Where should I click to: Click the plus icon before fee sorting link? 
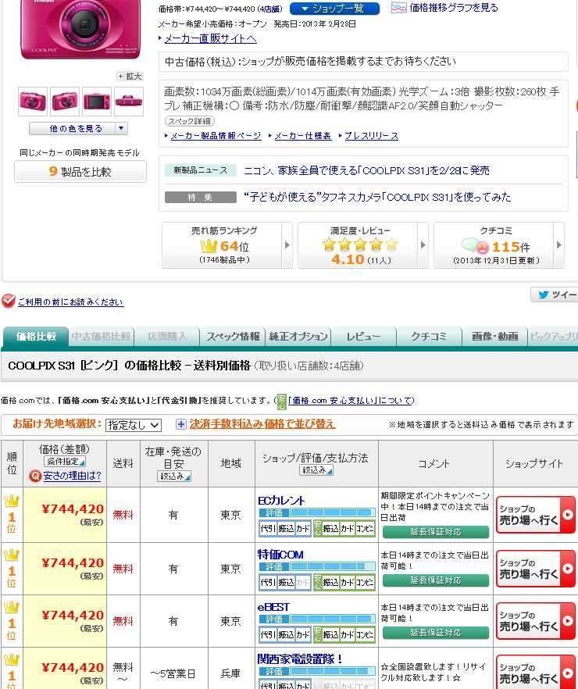pyautogui.click(x=180, y=424)
